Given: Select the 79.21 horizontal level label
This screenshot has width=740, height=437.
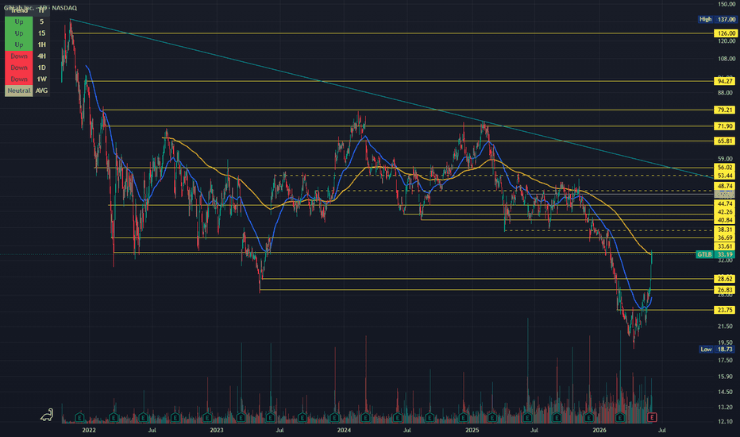Looking at the screenshot, I should (725, 110).
